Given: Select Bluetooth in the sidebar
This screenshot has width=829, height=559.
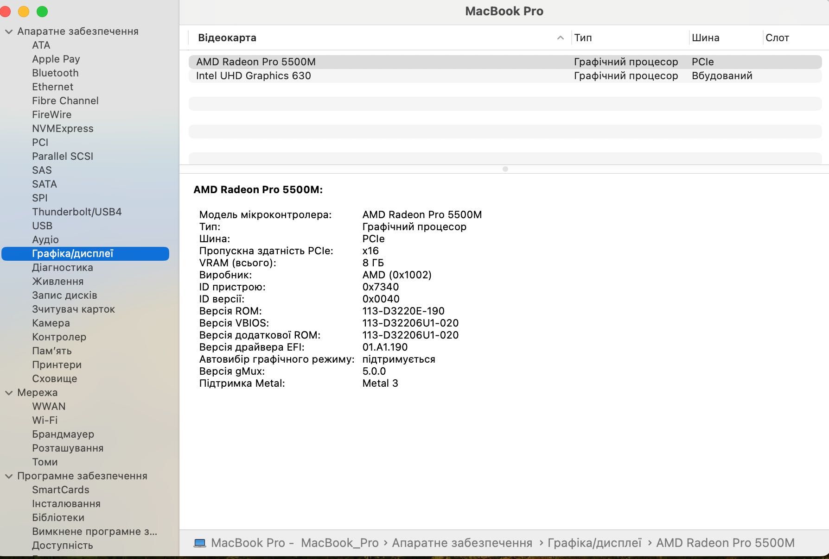Looking at the screenshot, I should (x=55, y=73).
